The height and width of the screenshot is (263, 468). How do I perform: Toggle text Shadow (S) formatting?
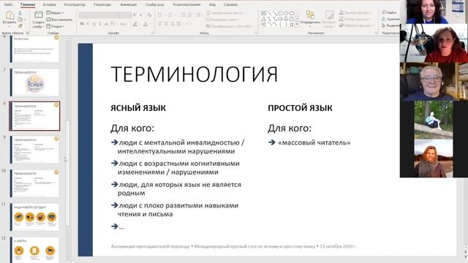(99, 24)
